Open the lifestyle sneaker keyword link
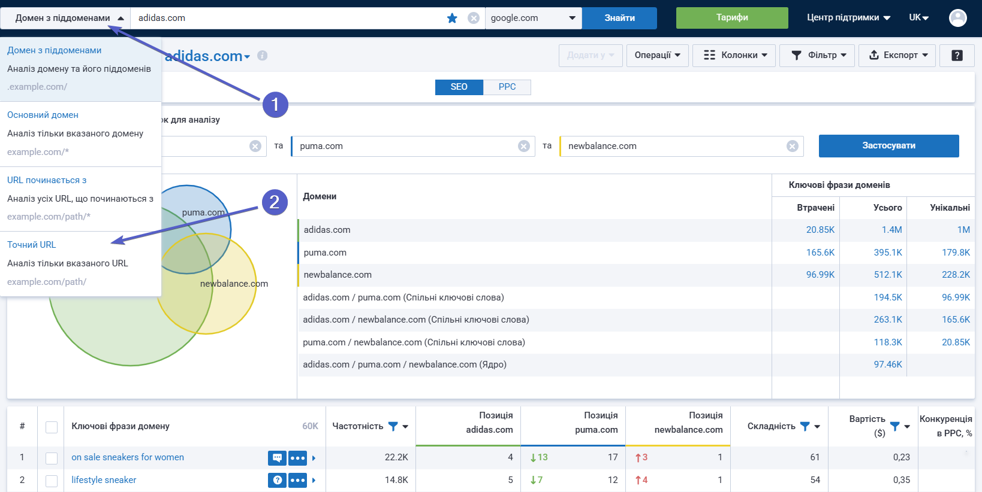 pos(104,480)
